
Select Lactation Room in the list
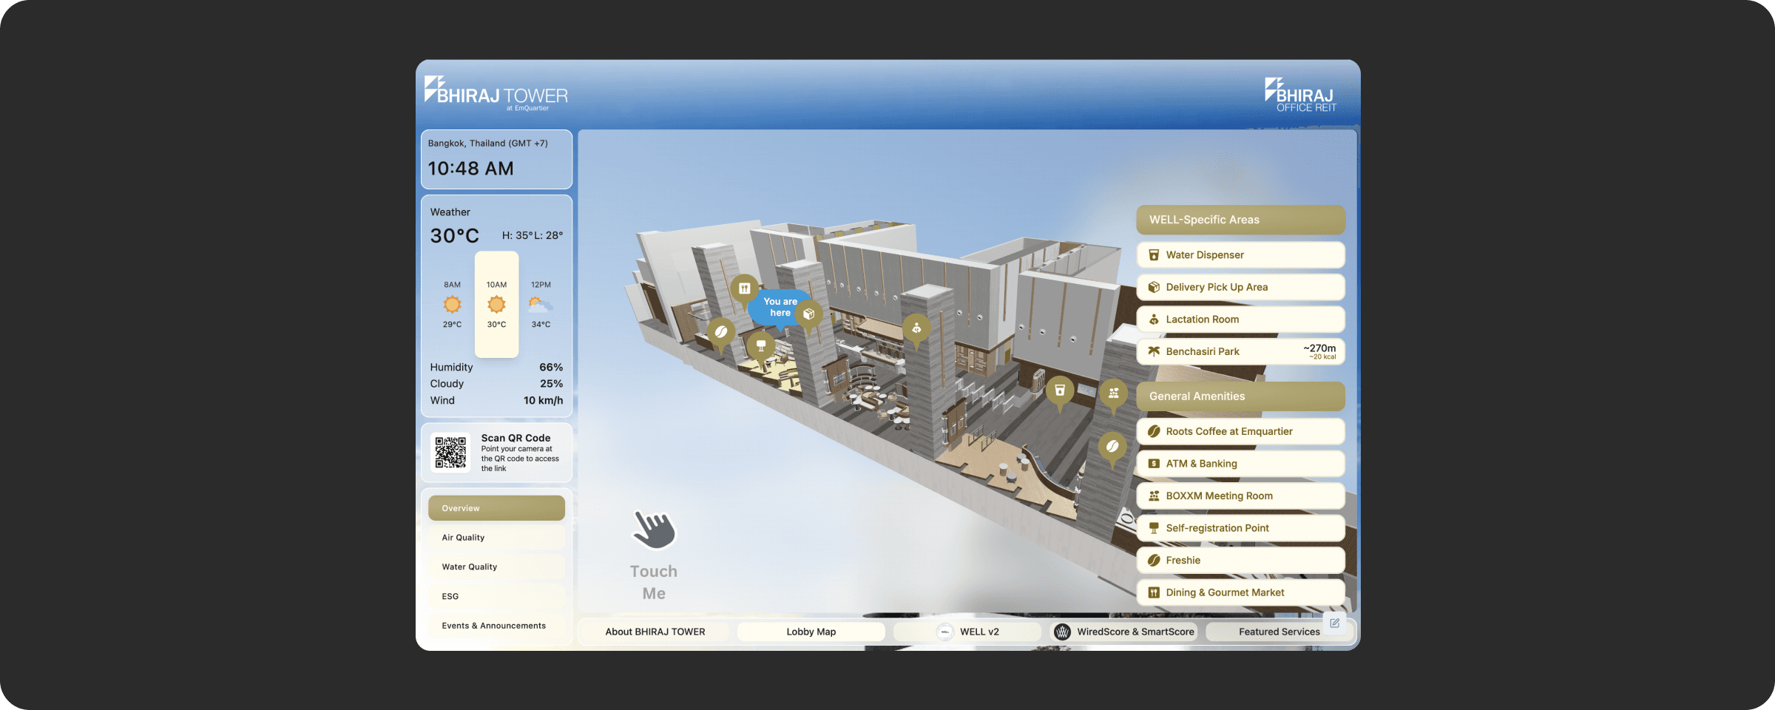(x=1241, y=319)
